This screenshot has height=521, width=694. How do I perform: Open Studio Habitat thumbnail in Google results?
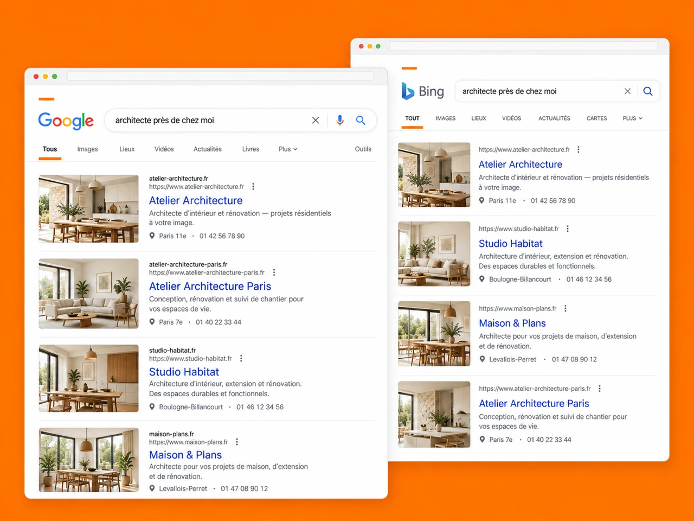coord(89,378)
